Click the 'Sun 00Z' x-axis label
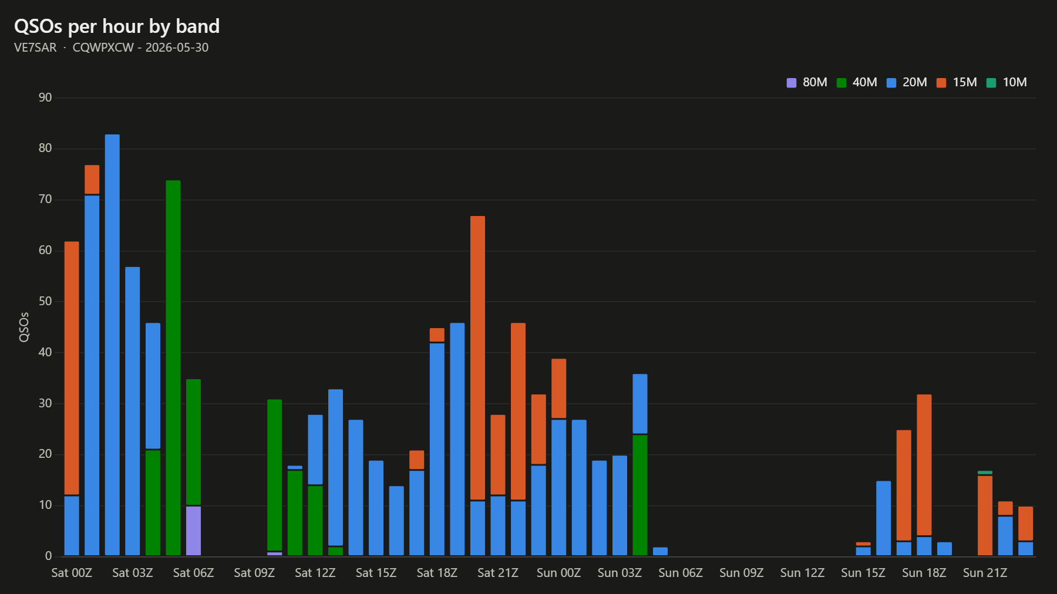1057x594 pixels. pyautogui.click(x=558, y=573)
